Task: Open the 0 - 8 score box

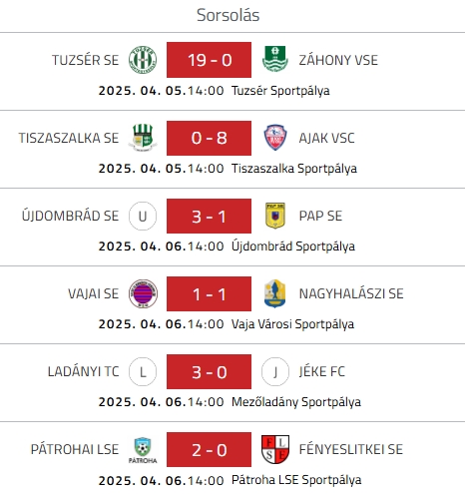Action: [209, 138]
